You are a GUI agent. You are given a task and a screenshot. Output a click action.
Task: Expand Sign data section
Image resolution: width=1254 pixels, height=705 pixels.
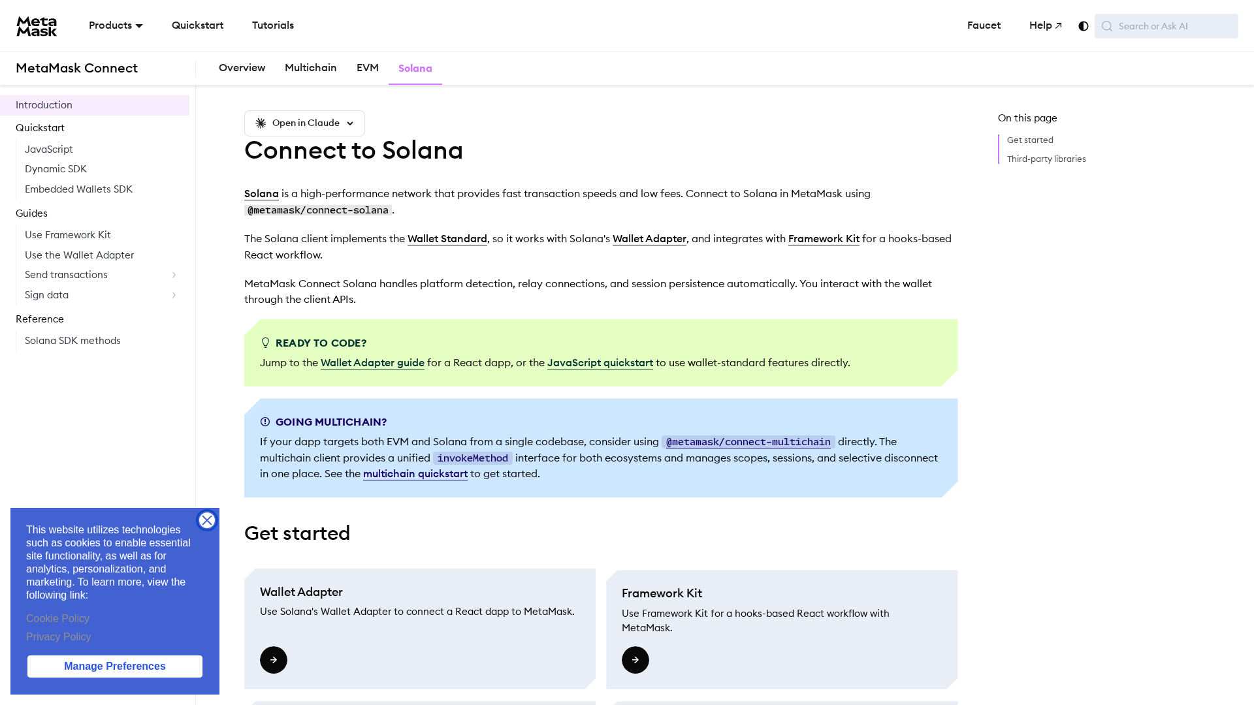(174, 295)
